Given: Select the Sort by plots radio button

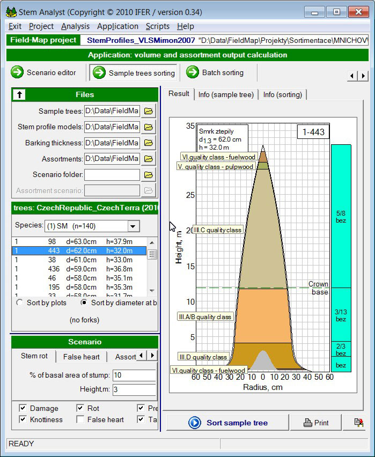Looking at the screenshot, I should [x=20, y=303].
